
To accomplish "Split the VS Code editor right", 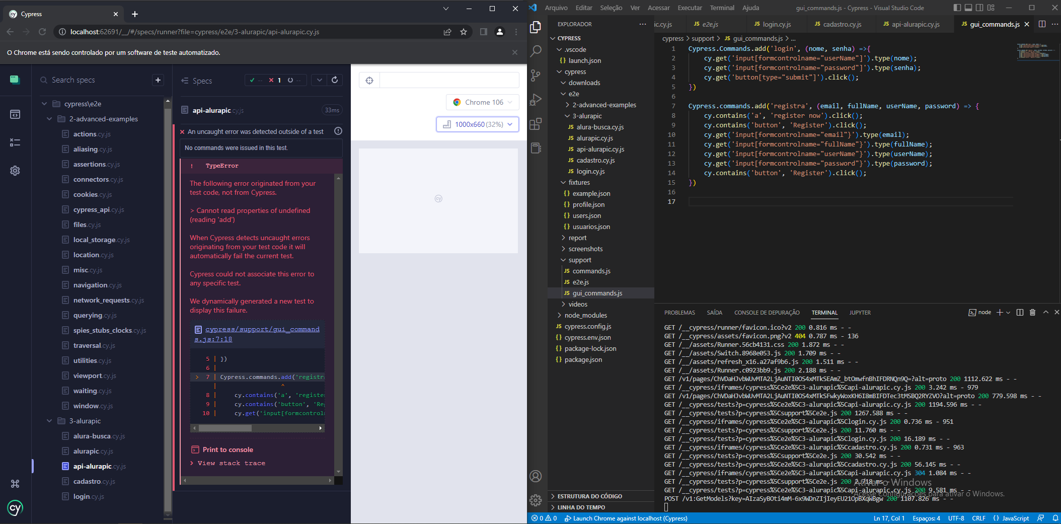I will tap(1042, 24).
